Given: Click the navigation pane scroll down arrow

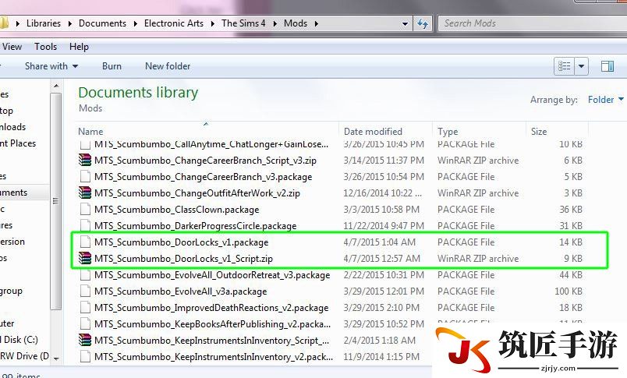Looking at the screenshot, I should tap(56, 359).
